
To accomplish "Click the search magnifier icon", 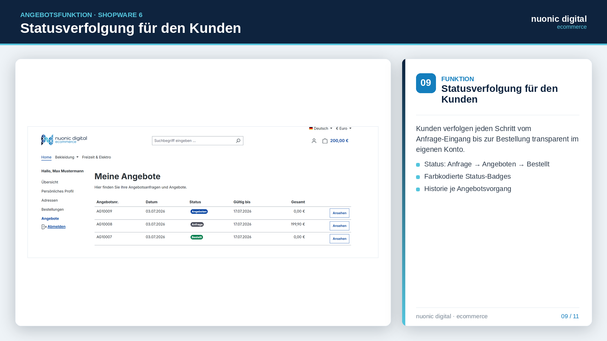I will coord(238,141).
